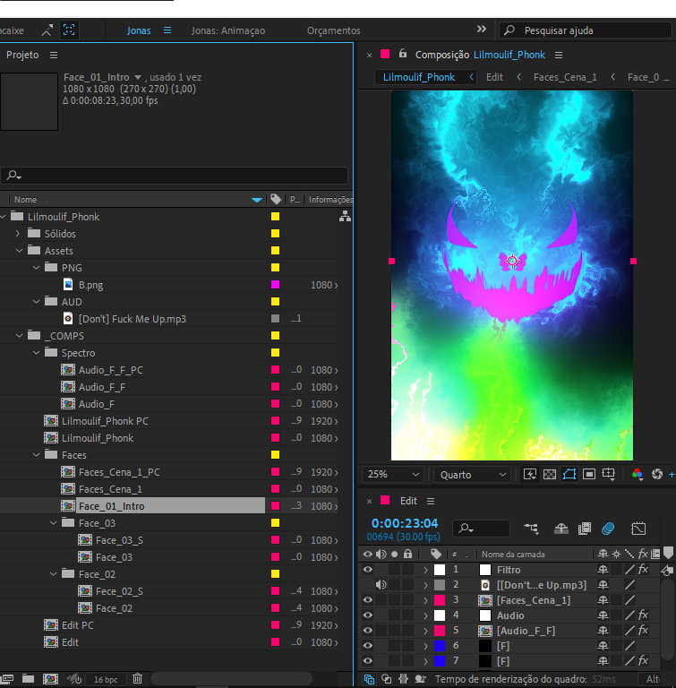Viewport: 676px width, 688px height.
Task: Expand Faces_Cena_1 layer properties
Action: (425, 600)
